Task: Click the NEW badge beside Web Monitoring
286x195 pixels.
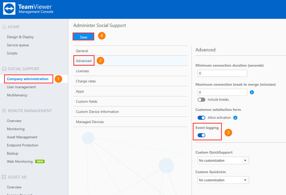Action: tap(40, 161)
